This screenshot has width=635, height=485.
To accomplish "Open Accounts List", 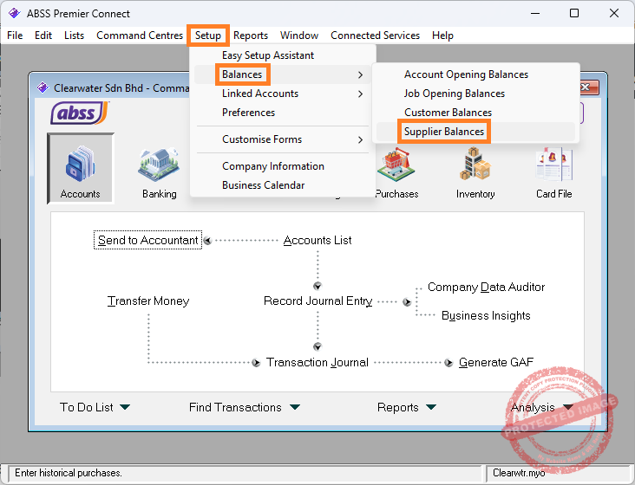I will [317, 241].
